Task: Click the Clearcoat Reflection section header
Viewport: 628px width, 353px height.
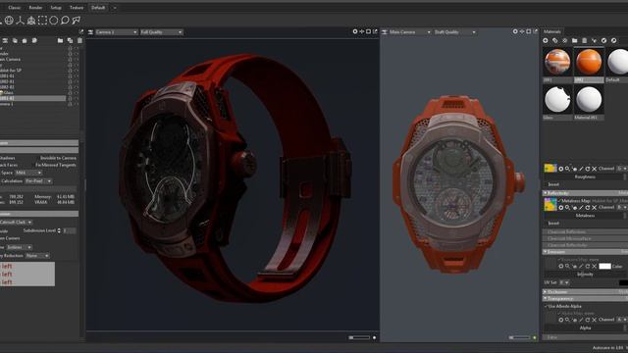Action: [585, 232]
